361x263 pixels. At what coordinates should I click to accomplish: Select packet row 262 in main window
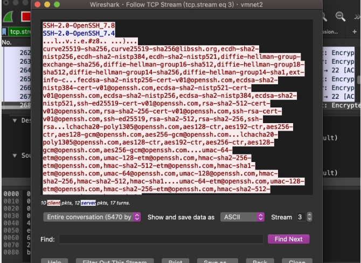click(16, 53)
